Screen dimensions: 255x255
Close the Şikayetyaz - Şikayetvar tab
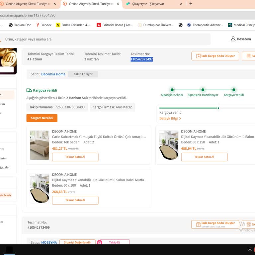coord(181,4)
